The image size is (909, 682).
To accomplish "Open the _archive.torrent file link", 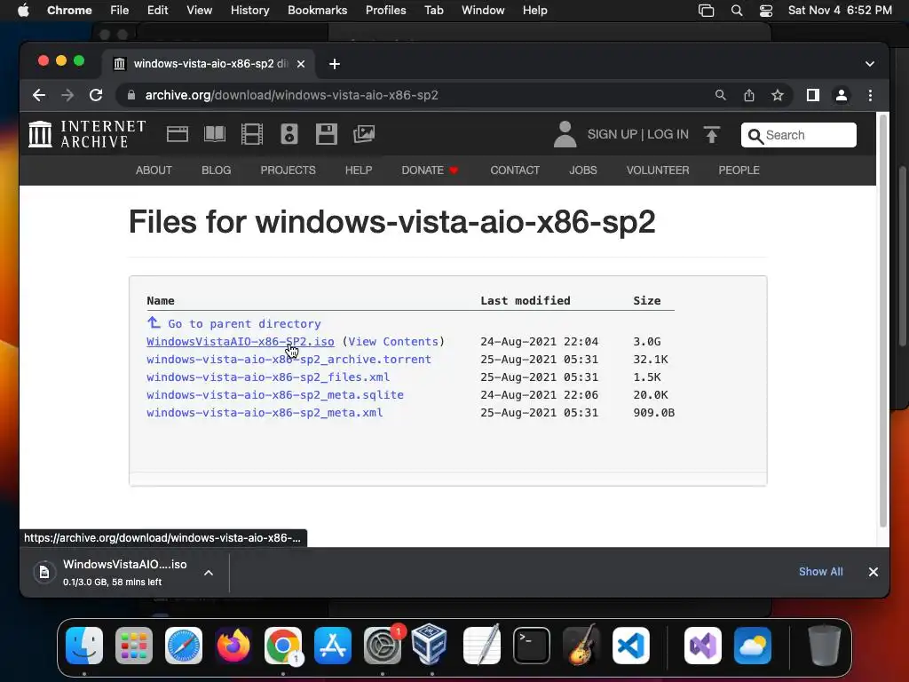I will point(289,360).
